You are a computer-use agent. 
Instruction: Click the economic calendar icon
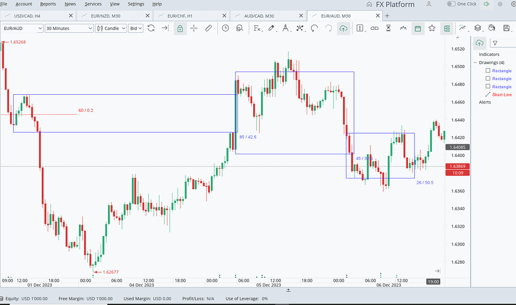click(x=418, y=28)
